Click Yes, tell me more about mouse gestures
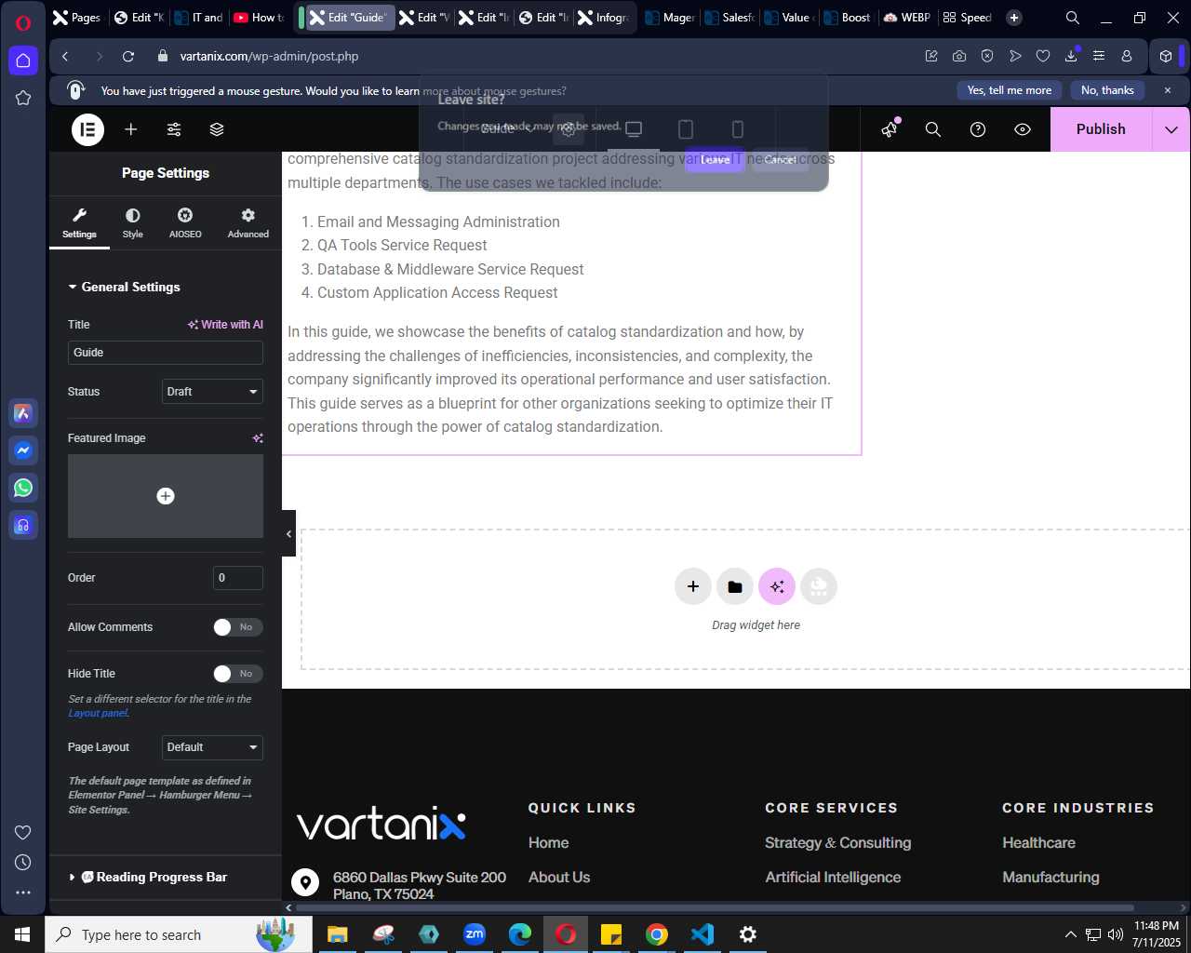Screen dimensions: 1191x953 click(x=1010, y=90)
